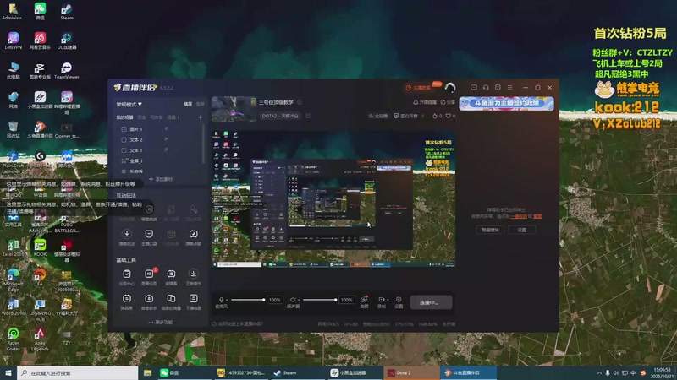The width and height of the screenshot is (677, 380).
Task: Click the upload box icon in title bar
Action: [x=498, y=88]
